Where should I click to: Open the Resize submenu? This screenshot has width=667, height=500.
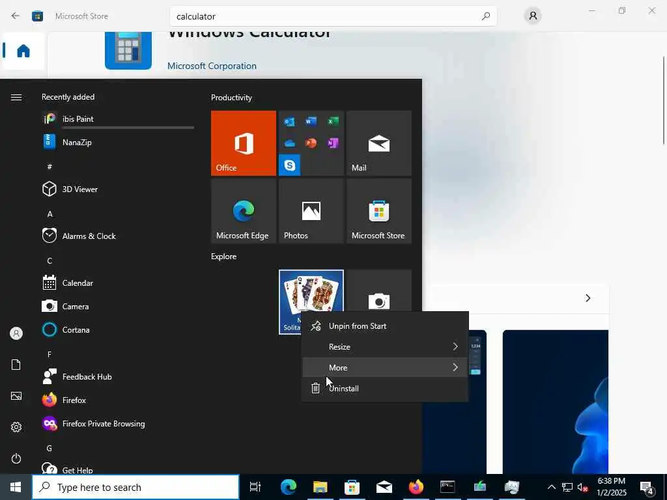[x=385, y=347]
